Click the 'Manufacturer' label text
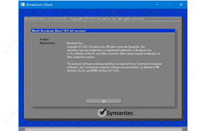This screenshot has width=208, height=131. point(47,43)
